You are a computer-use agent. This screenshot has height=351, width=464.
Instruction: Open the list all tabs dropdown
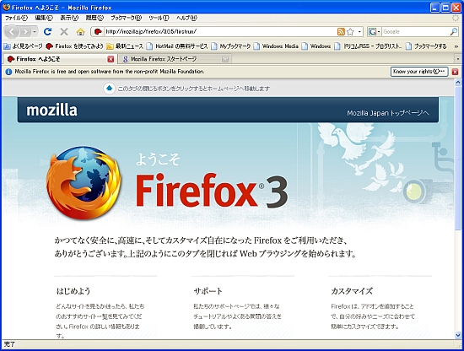(x=457, y=59)
